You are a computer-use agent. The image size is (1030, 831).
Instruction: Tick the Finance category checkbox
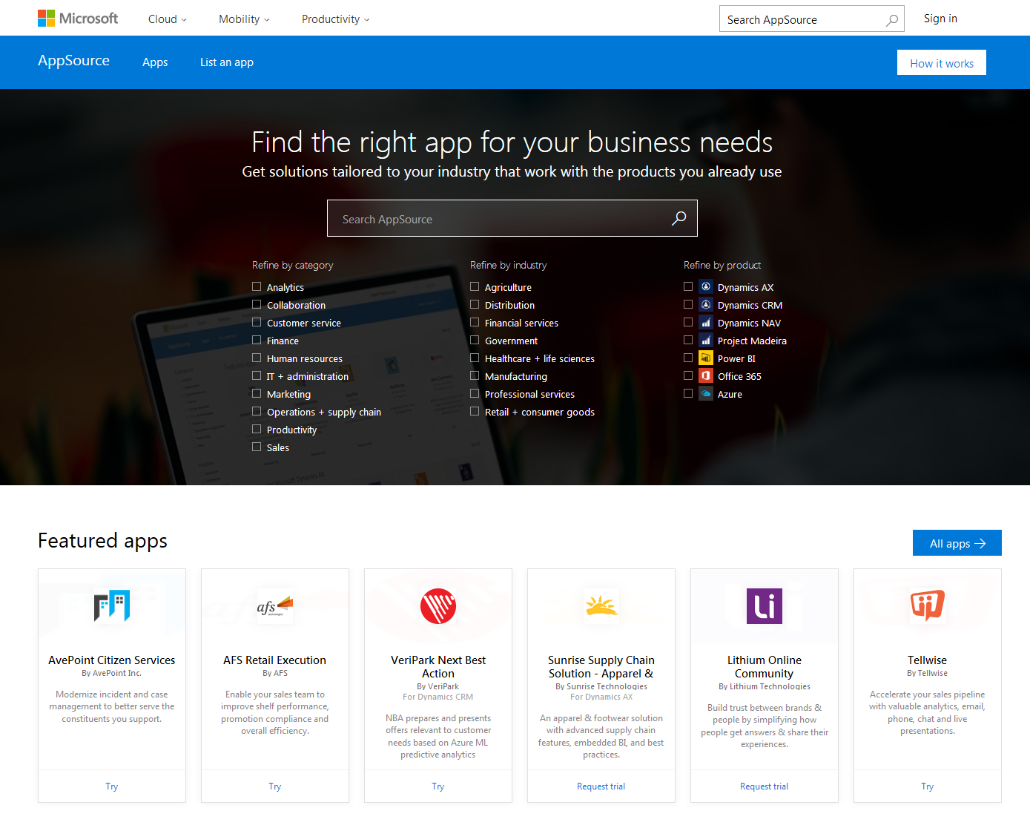pyautogui.click(x=257, y=340)
